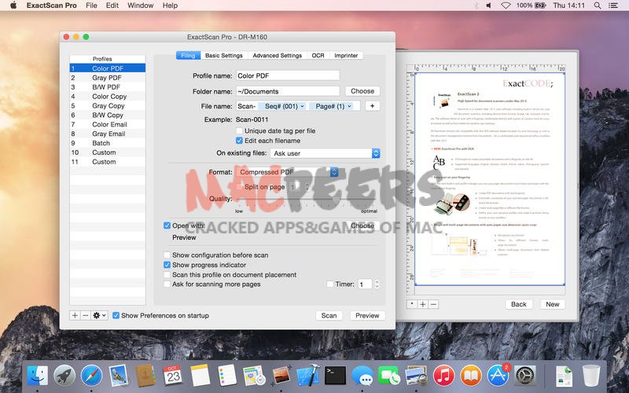Enable Show configuration before scan
The image size is (629, 393).
(167, 255)
